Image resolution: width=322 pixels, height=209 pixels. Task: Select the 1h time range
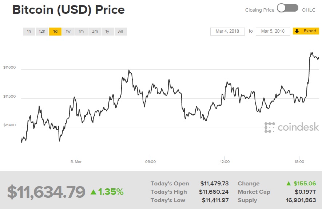point(29,31)
